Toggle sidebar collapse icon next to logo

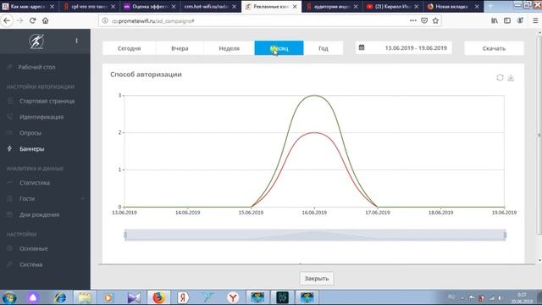point(76,41)
